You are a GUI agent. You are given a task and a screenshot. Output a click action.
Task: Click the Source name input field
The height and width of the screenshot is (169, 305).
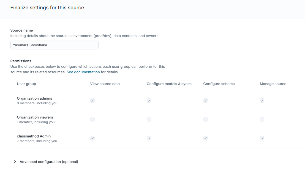55,45
